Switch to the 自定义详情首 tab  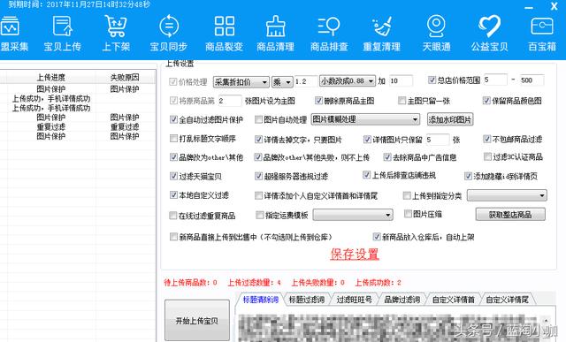(453, 300)
